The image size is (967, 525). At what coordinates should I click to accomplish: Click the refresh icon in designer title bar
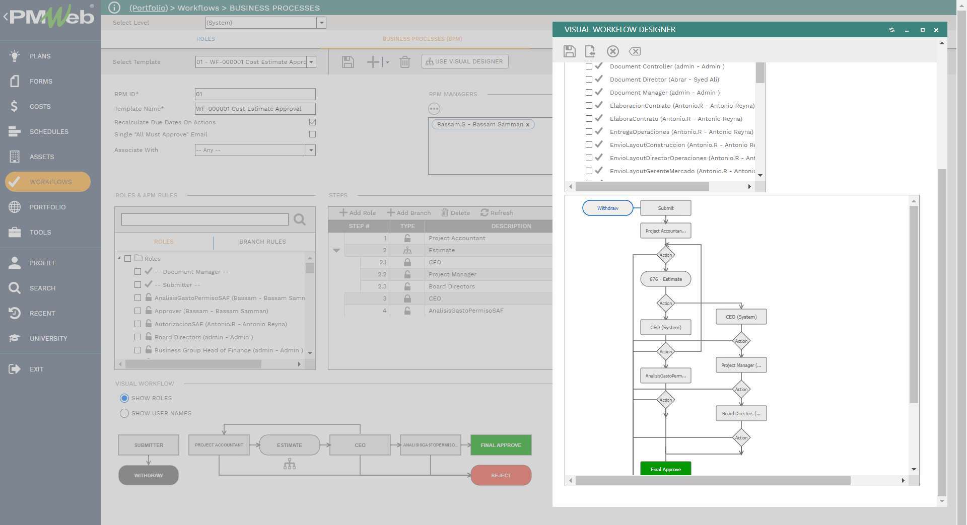coord(892,30)
